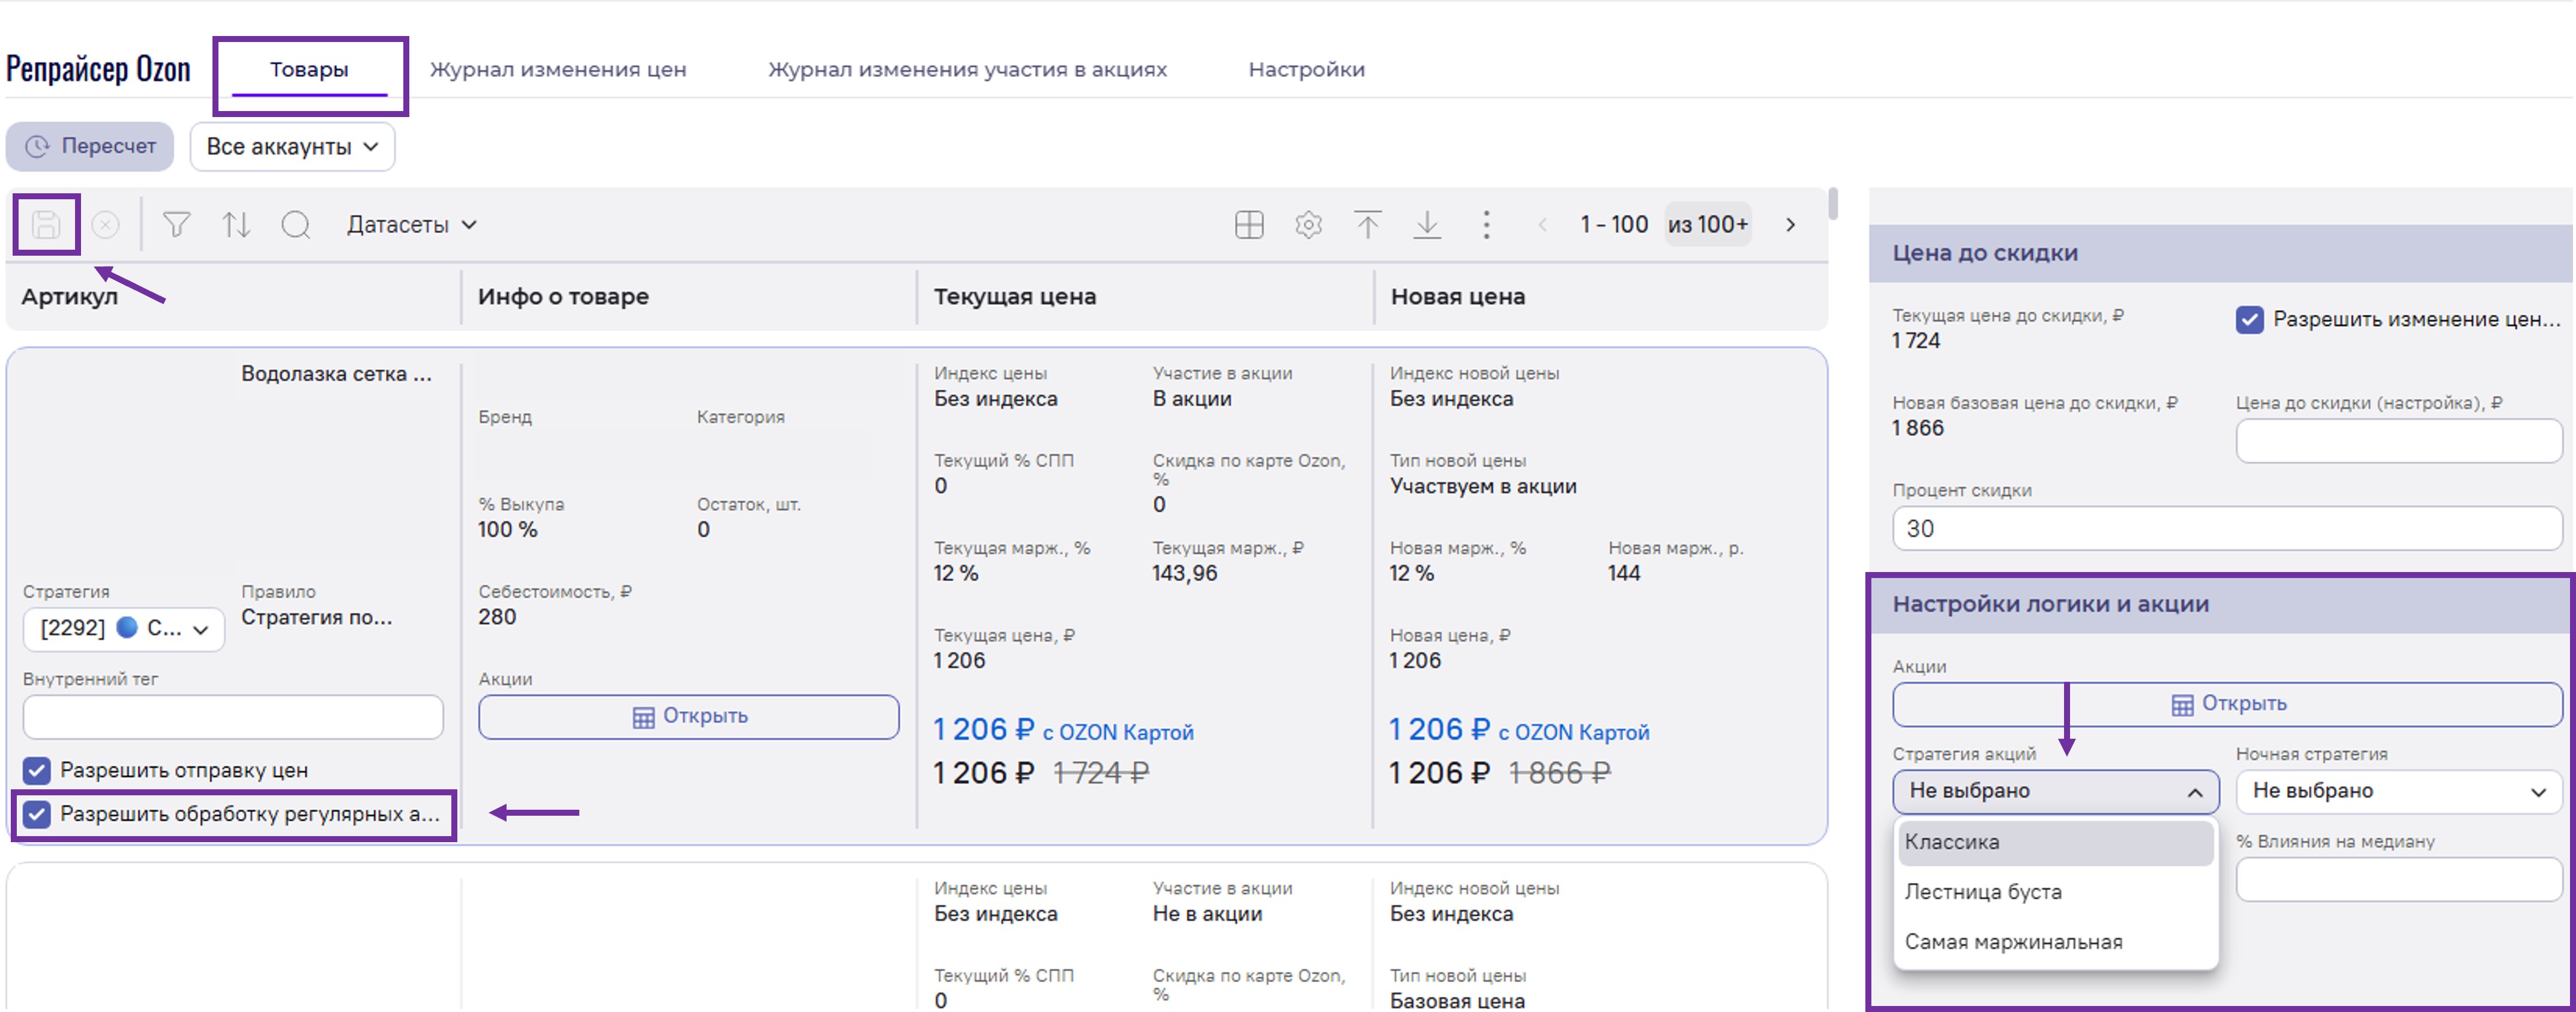
Task: Click the sort arrows icon
Action: [x=236, y=225]
